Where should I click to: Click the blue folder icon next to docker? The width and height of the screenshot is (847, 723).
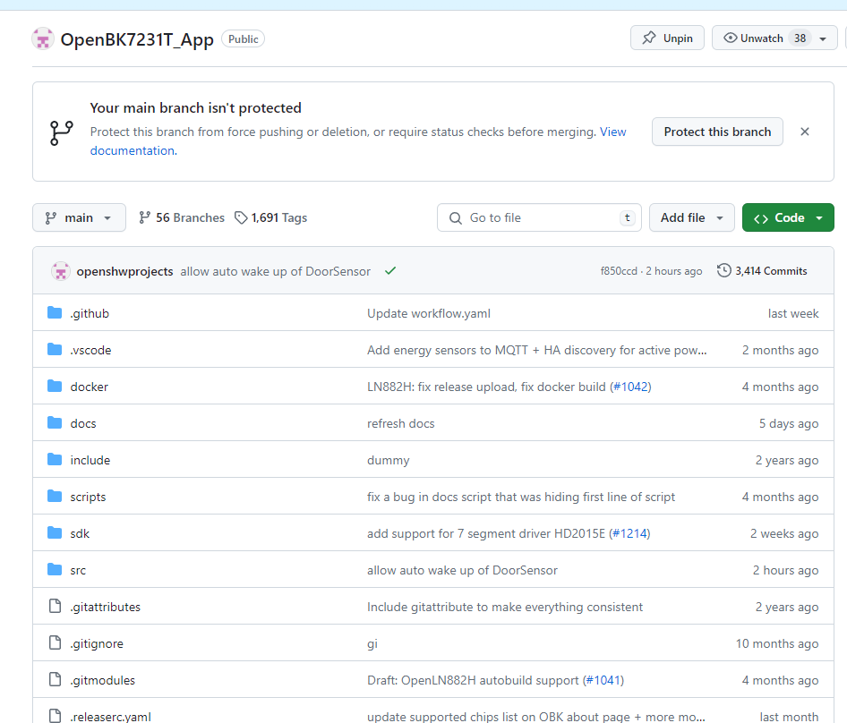[56, 386]
